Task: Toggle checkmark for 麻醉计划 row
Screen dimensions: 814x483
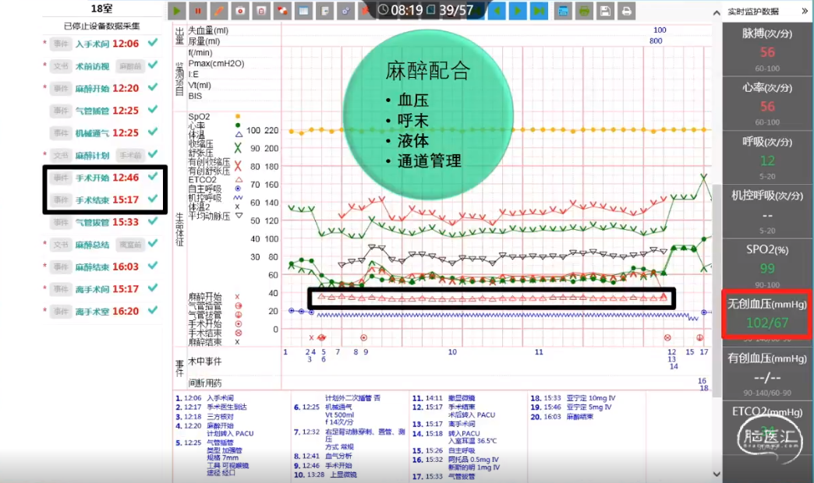Action: [x=153, y=154]
